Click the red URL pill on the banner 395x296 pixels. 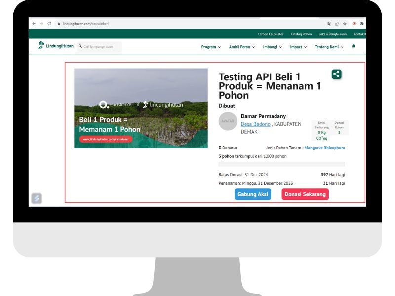(x=106, y=139)
